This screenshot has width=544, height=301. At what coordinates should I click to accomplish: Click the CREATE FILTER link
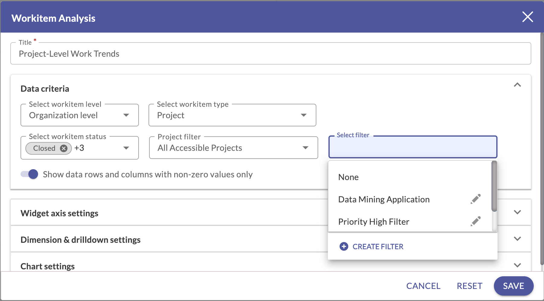[x=378, y=246]
